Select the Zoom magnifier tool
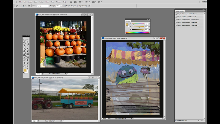The height and width of the screenshot is (124, 220). 28,66
